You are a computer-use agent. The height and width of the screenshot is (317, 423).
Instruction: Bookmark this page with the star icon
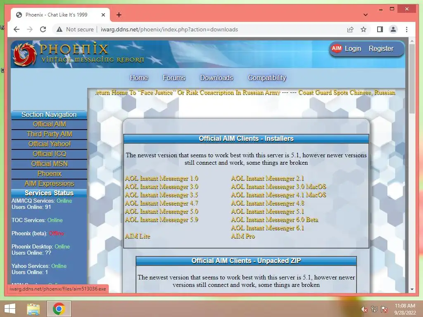click(364, 29)
